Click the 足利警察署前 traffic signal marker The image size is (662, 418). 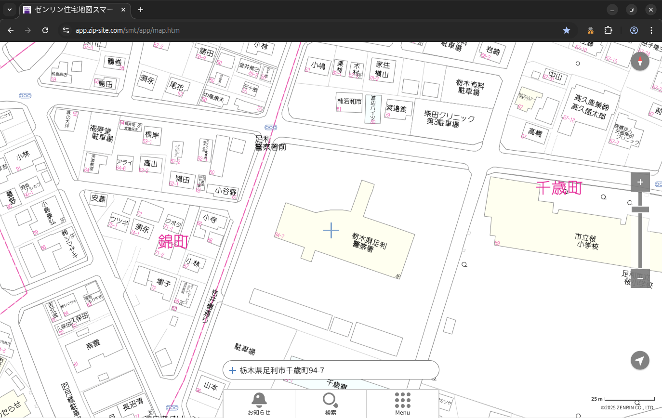tap(271, 128)
